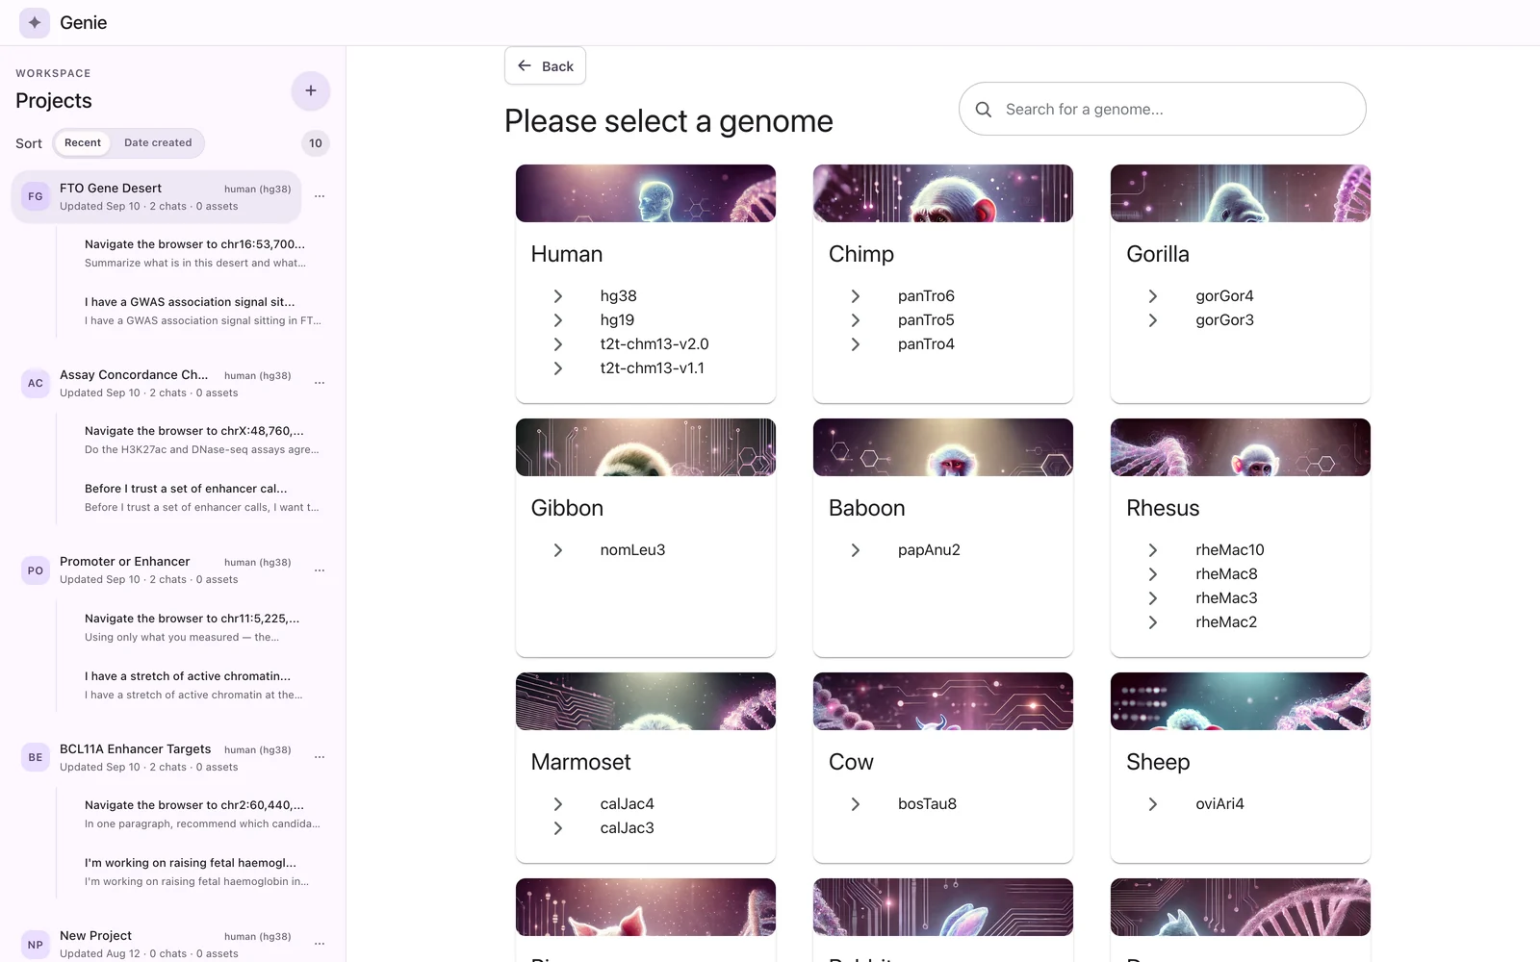Select the oviAri4 sheep genome
Screen dimensions: 1540x962
(x=1219, y=804)
